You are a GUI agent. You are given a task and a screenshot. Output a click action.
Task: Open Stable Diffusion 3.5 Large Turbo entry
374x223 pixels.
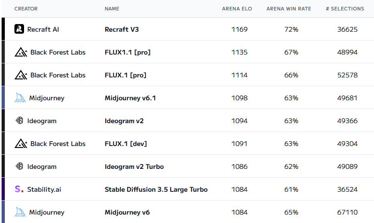pyautogui.click(x=156, y=190)
